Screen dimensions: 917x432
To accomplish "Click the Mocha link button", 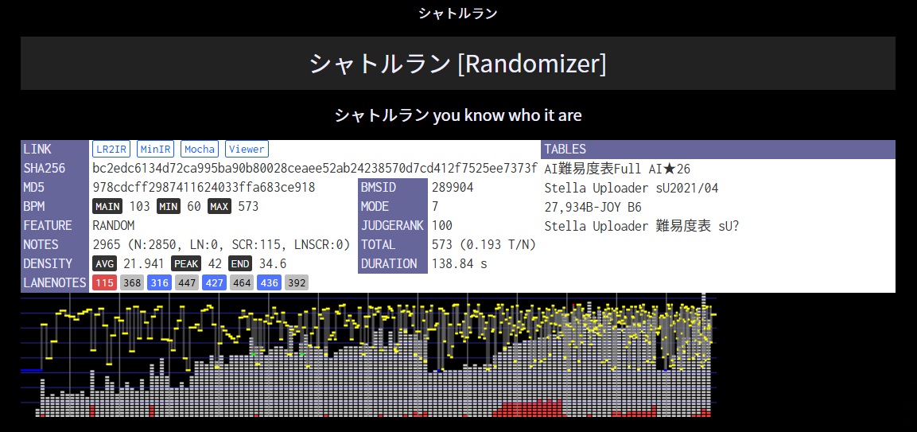I will coord(200,149).
